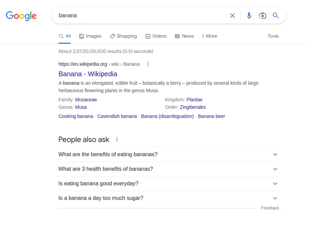Click the Google logo
The image size is (310, 227).
point(21,16)
